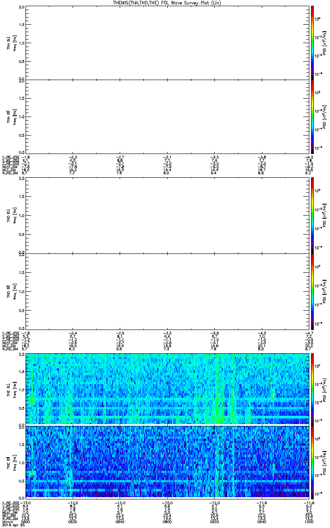Click the PSD color bar beside THD B-perp panel
Image resolution: width=330 pixels, height=528 pixels.
[x=312, y=216]
